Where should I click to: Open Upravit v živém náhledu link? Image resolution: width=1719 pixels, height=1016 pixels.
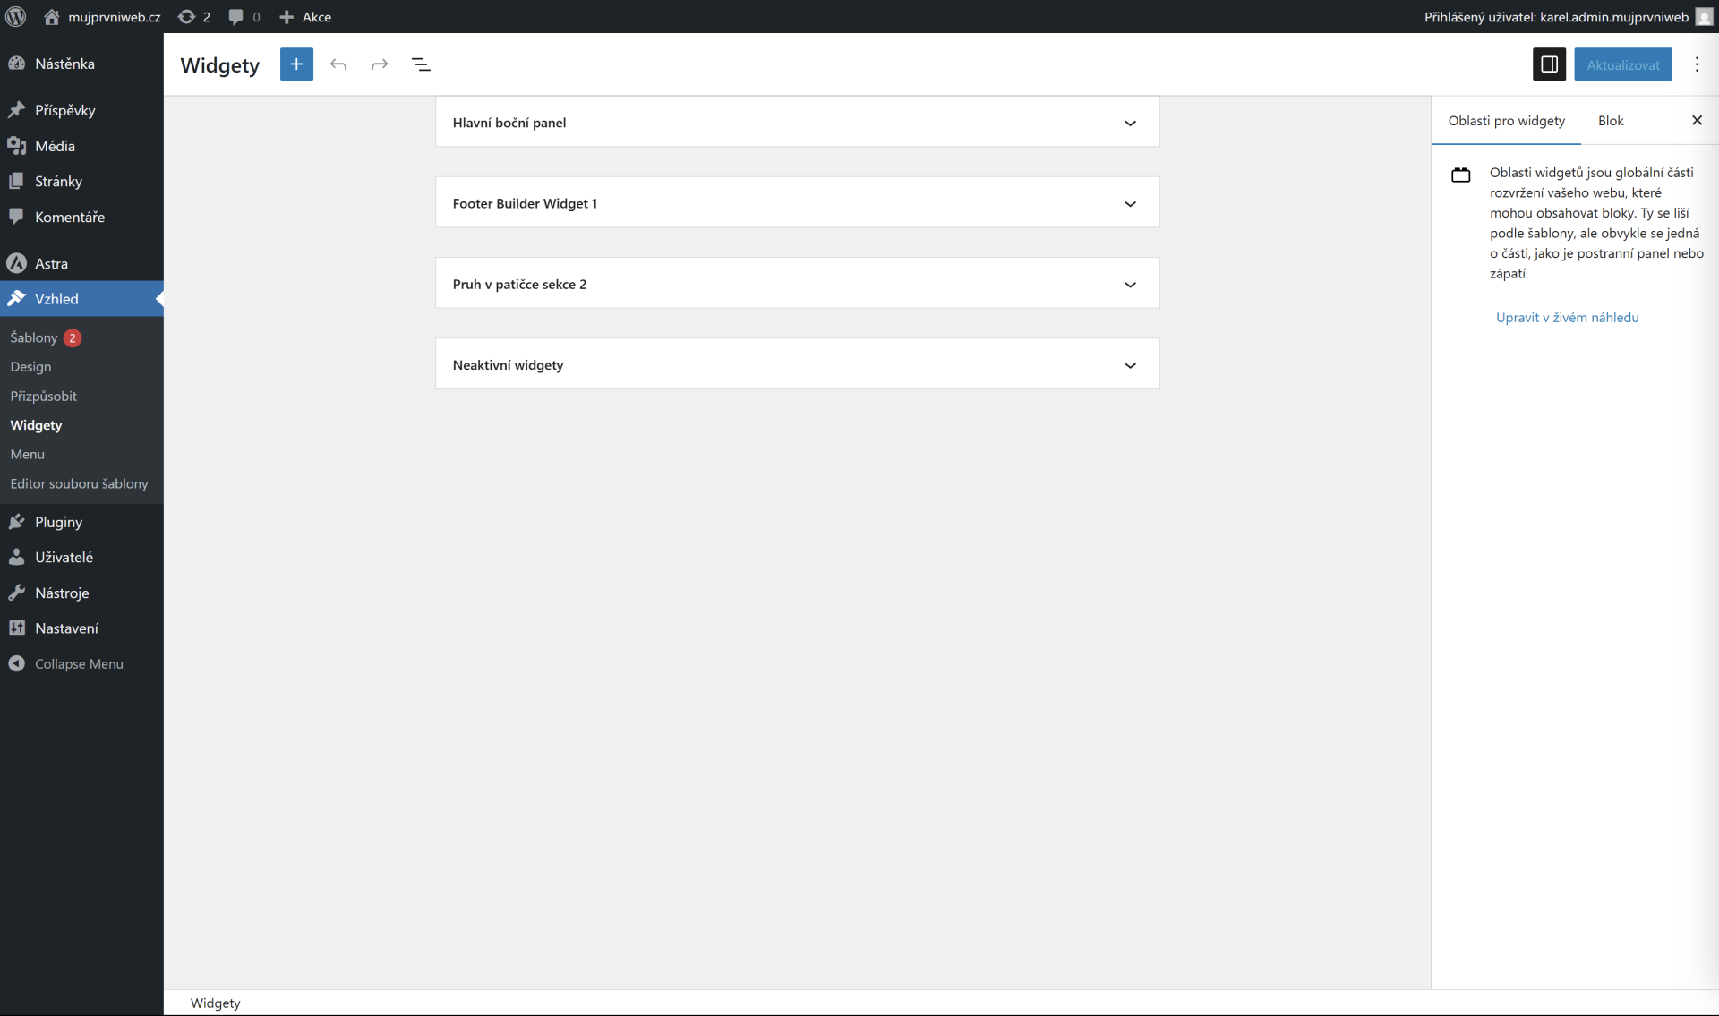(1567, 318)
